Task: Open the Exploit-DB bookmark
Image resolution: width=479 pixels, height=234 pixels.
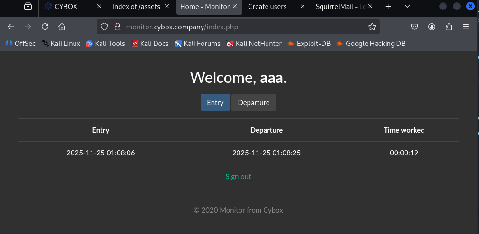Action: point(309,44)
